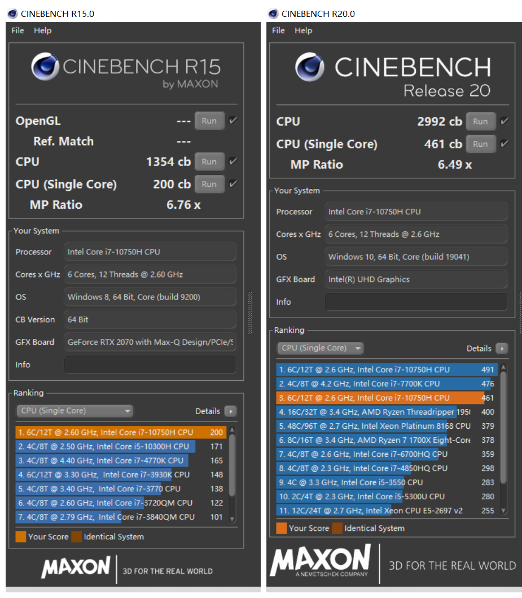This screenshot has height=598, width=522.
Task: Select R20 ranking row Core i7-4850HQ
Action: (x=387, y=468)
